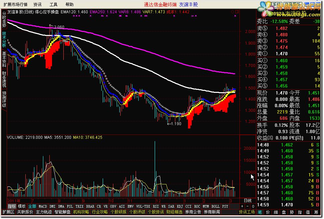Show the VR indicator
Screen dimensions: 324x219
click(x=106, y=206)
